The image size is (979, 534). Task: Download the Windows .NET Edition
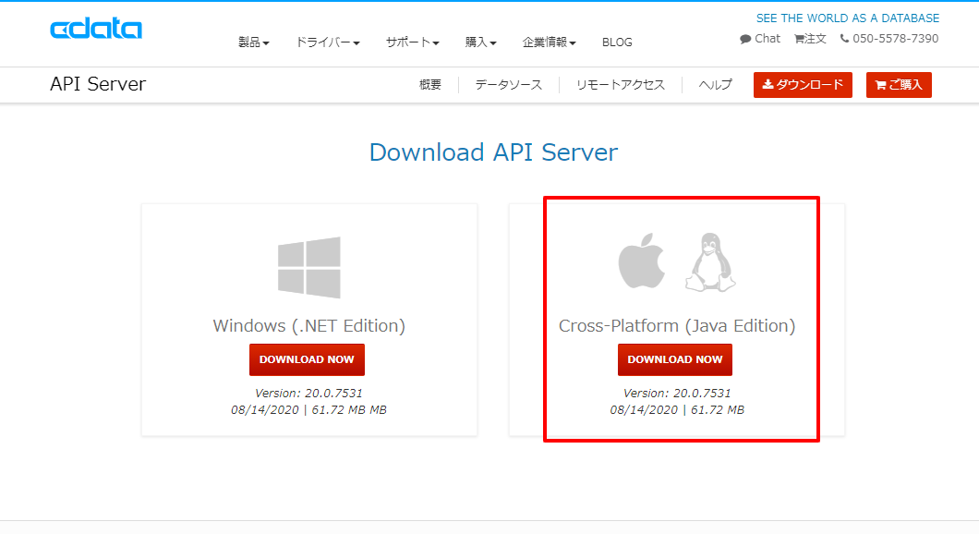click(x=307, y=359)
